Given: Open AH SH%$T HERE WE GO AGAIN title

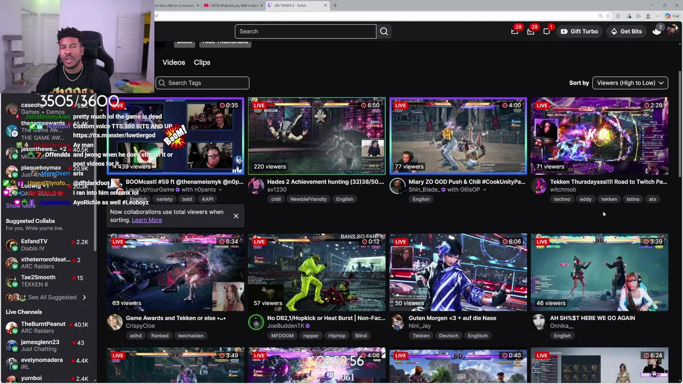Looking at the screenshot, I should [592, 318].
